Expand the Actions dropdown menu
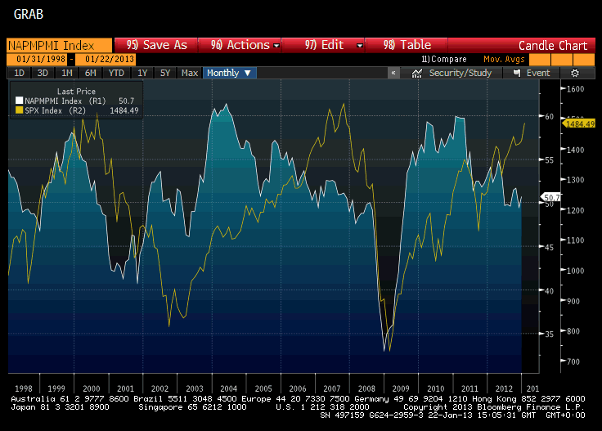 click(245, 45)
